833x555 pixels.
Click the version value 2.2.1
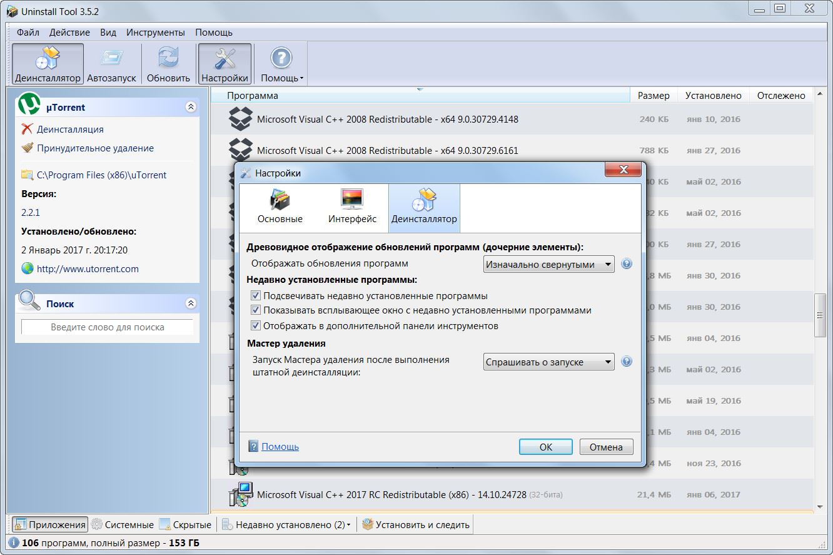click(x=30, y=213)
